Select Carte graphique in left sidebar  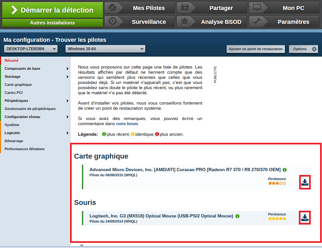pos(18,85)
